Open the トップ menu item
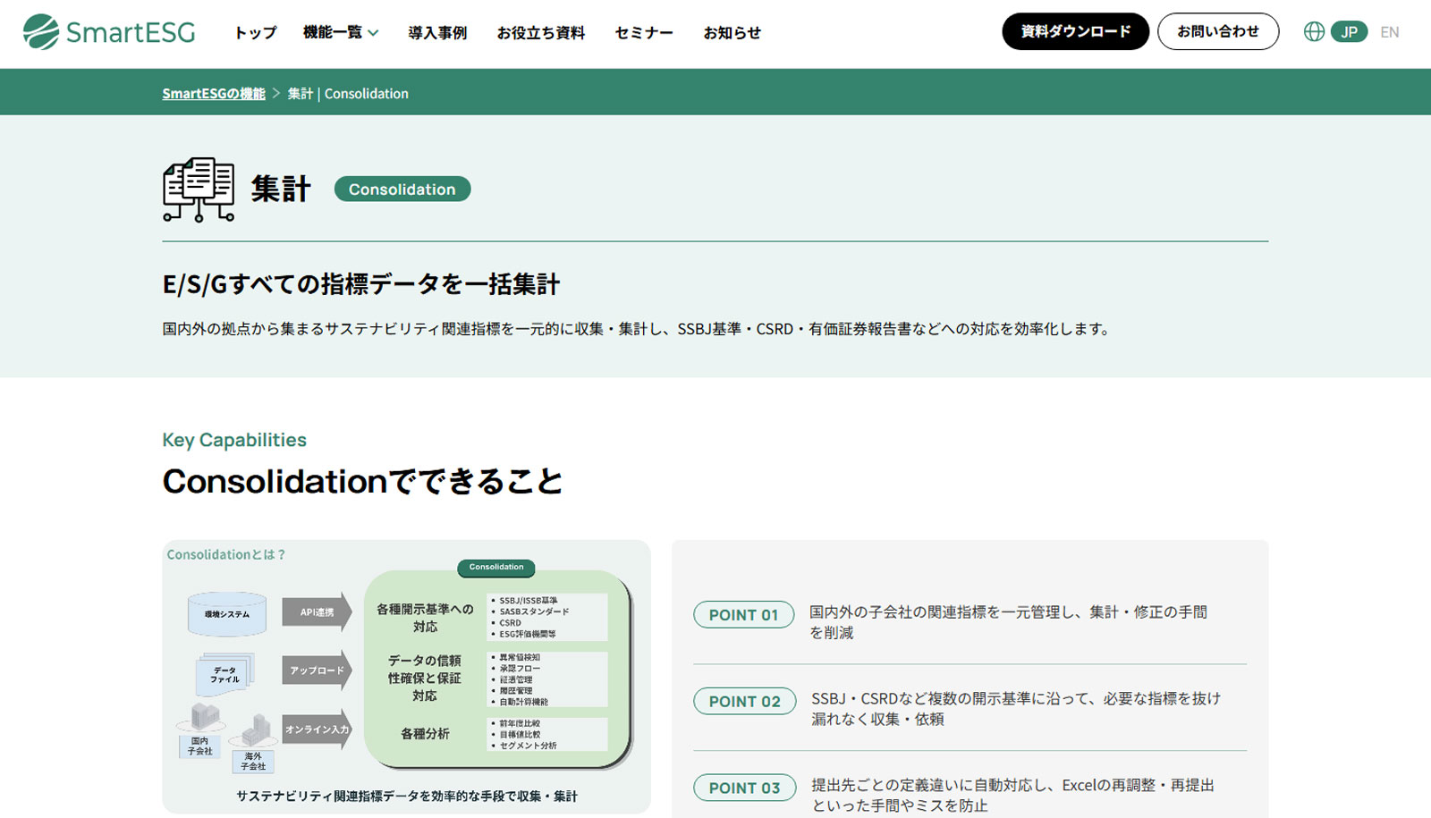The width and height of the screenshot is (1431, 818). coord(256,32)
